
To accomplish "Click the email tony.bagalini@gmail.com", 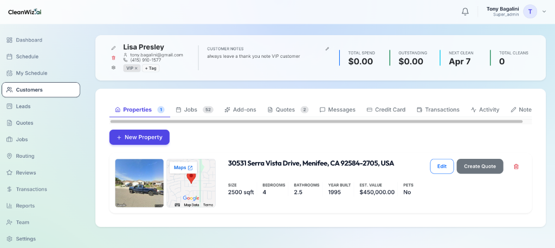I will (x=157, y=55).
